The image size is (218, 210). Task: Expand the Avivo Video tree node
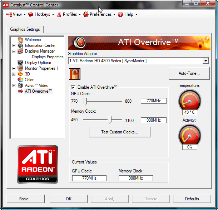(14, 86)
